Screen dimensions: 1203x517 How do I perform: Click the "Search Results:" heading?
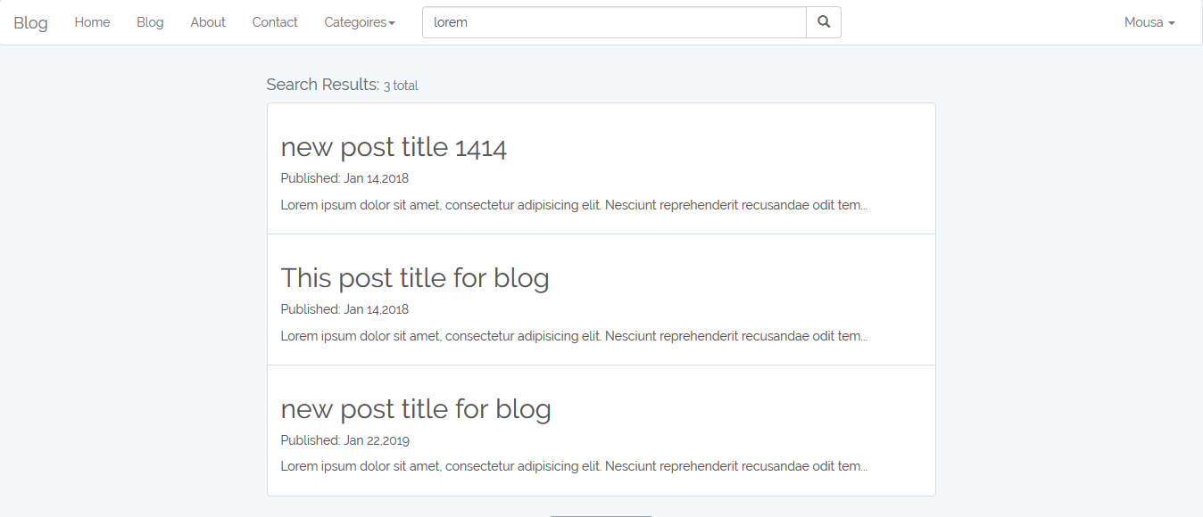click(x=322, y=85)
